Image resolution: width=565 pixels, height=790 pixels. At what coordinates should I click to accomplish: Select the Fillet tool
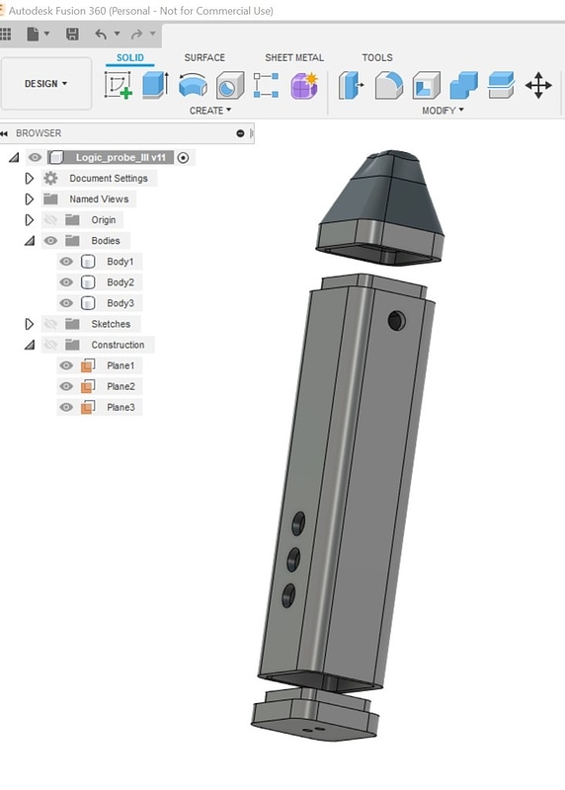coord(389,85)
